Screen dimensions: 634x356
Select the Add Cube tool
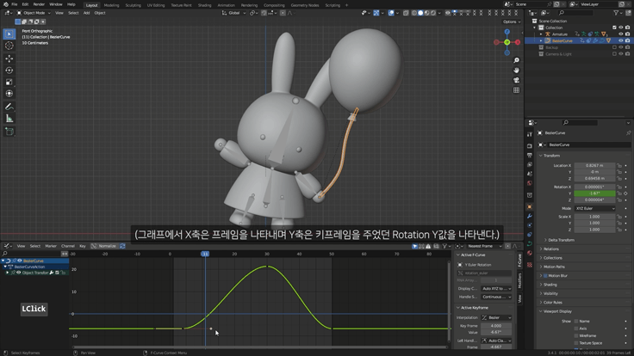9,132
